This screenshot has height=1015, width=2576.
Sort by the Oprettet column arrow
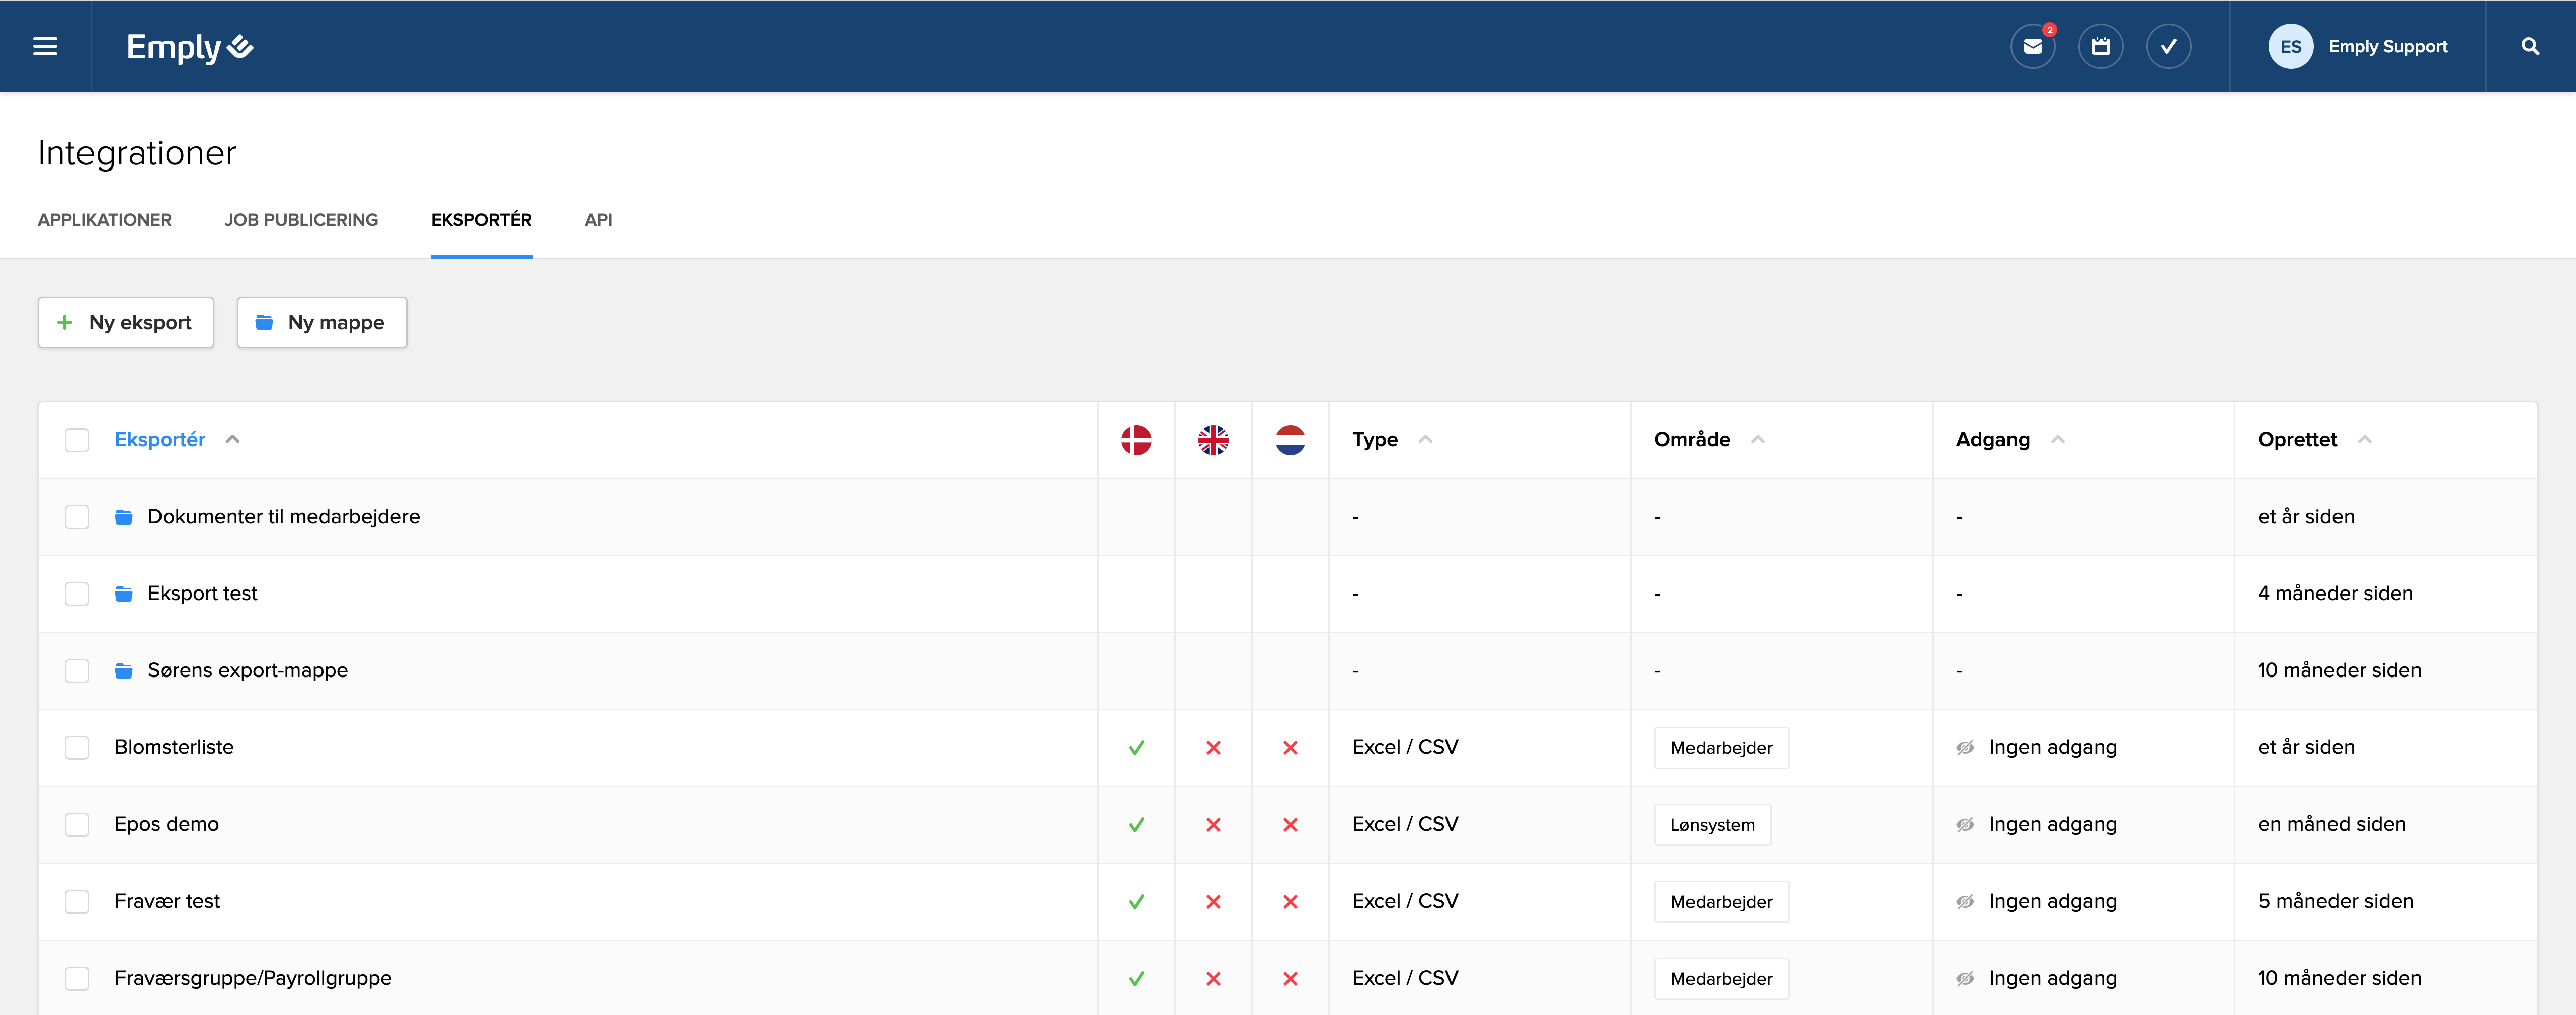2365,440
